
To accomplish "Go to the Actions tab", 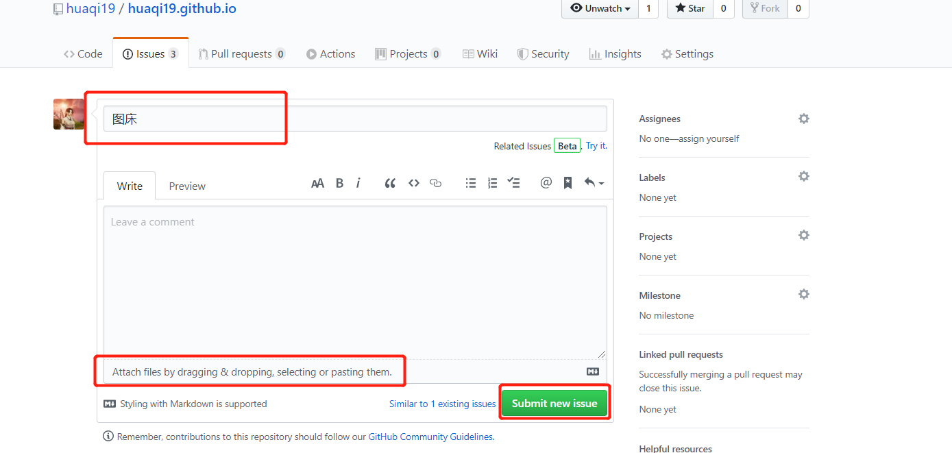I will pyautogui.click(x=331, y=54).
